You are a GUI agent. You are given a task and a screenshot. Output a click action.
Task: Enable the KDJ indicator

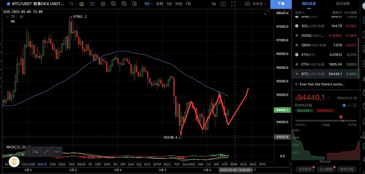tap(139, 164)
